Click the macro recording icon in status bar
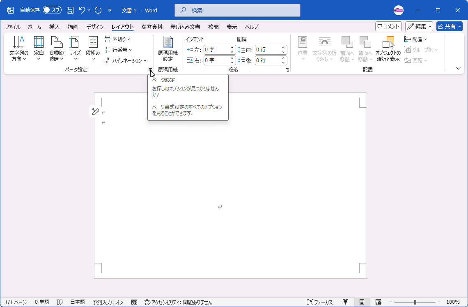Screen dimensions: 468x307 (x=134, y=302)
